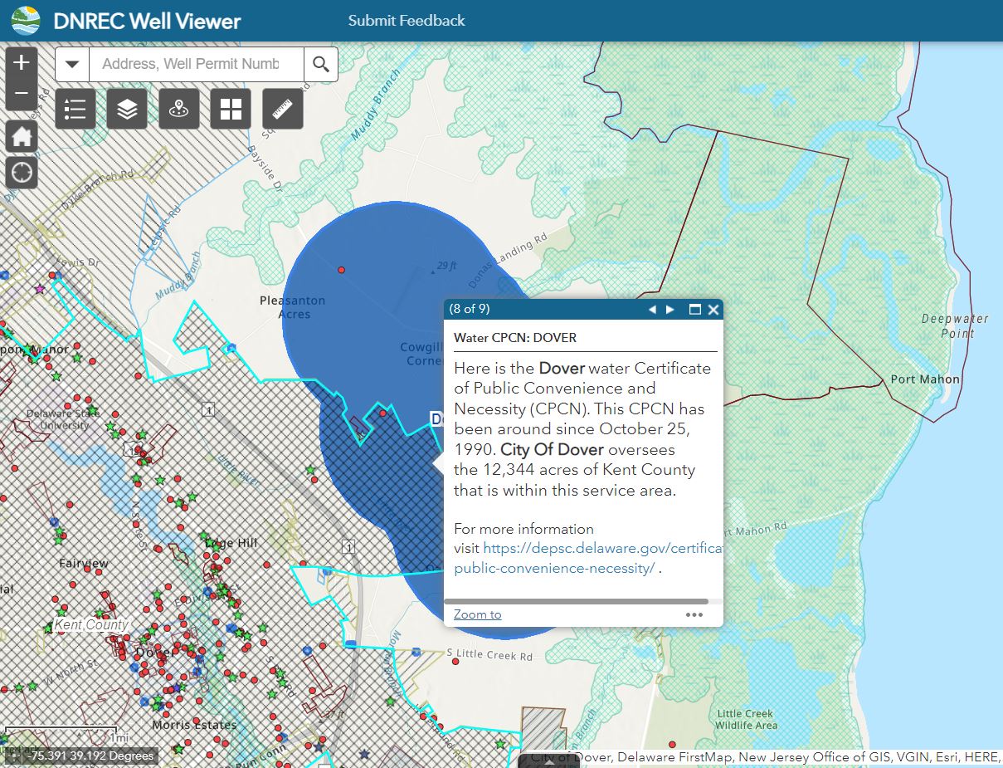The image size is (1003, 768).
Task: Open popup ellipsis more options
Action: pos(694,614)
